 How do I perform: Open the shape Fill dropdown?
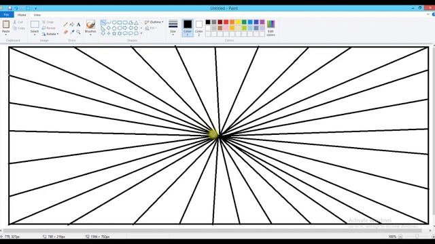[151, 28]
